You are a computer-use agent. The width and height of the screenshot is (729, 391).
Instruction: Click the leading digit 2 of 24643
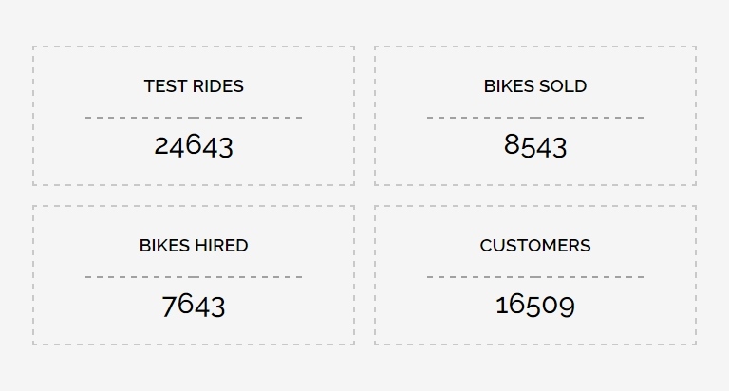point(161,145)
